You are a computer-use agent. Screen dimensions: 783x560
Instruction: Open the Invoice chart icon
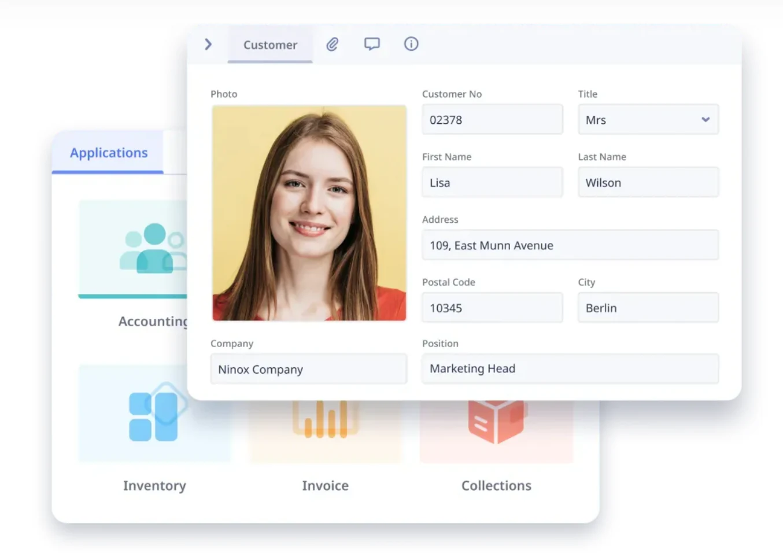click(326, 419)
